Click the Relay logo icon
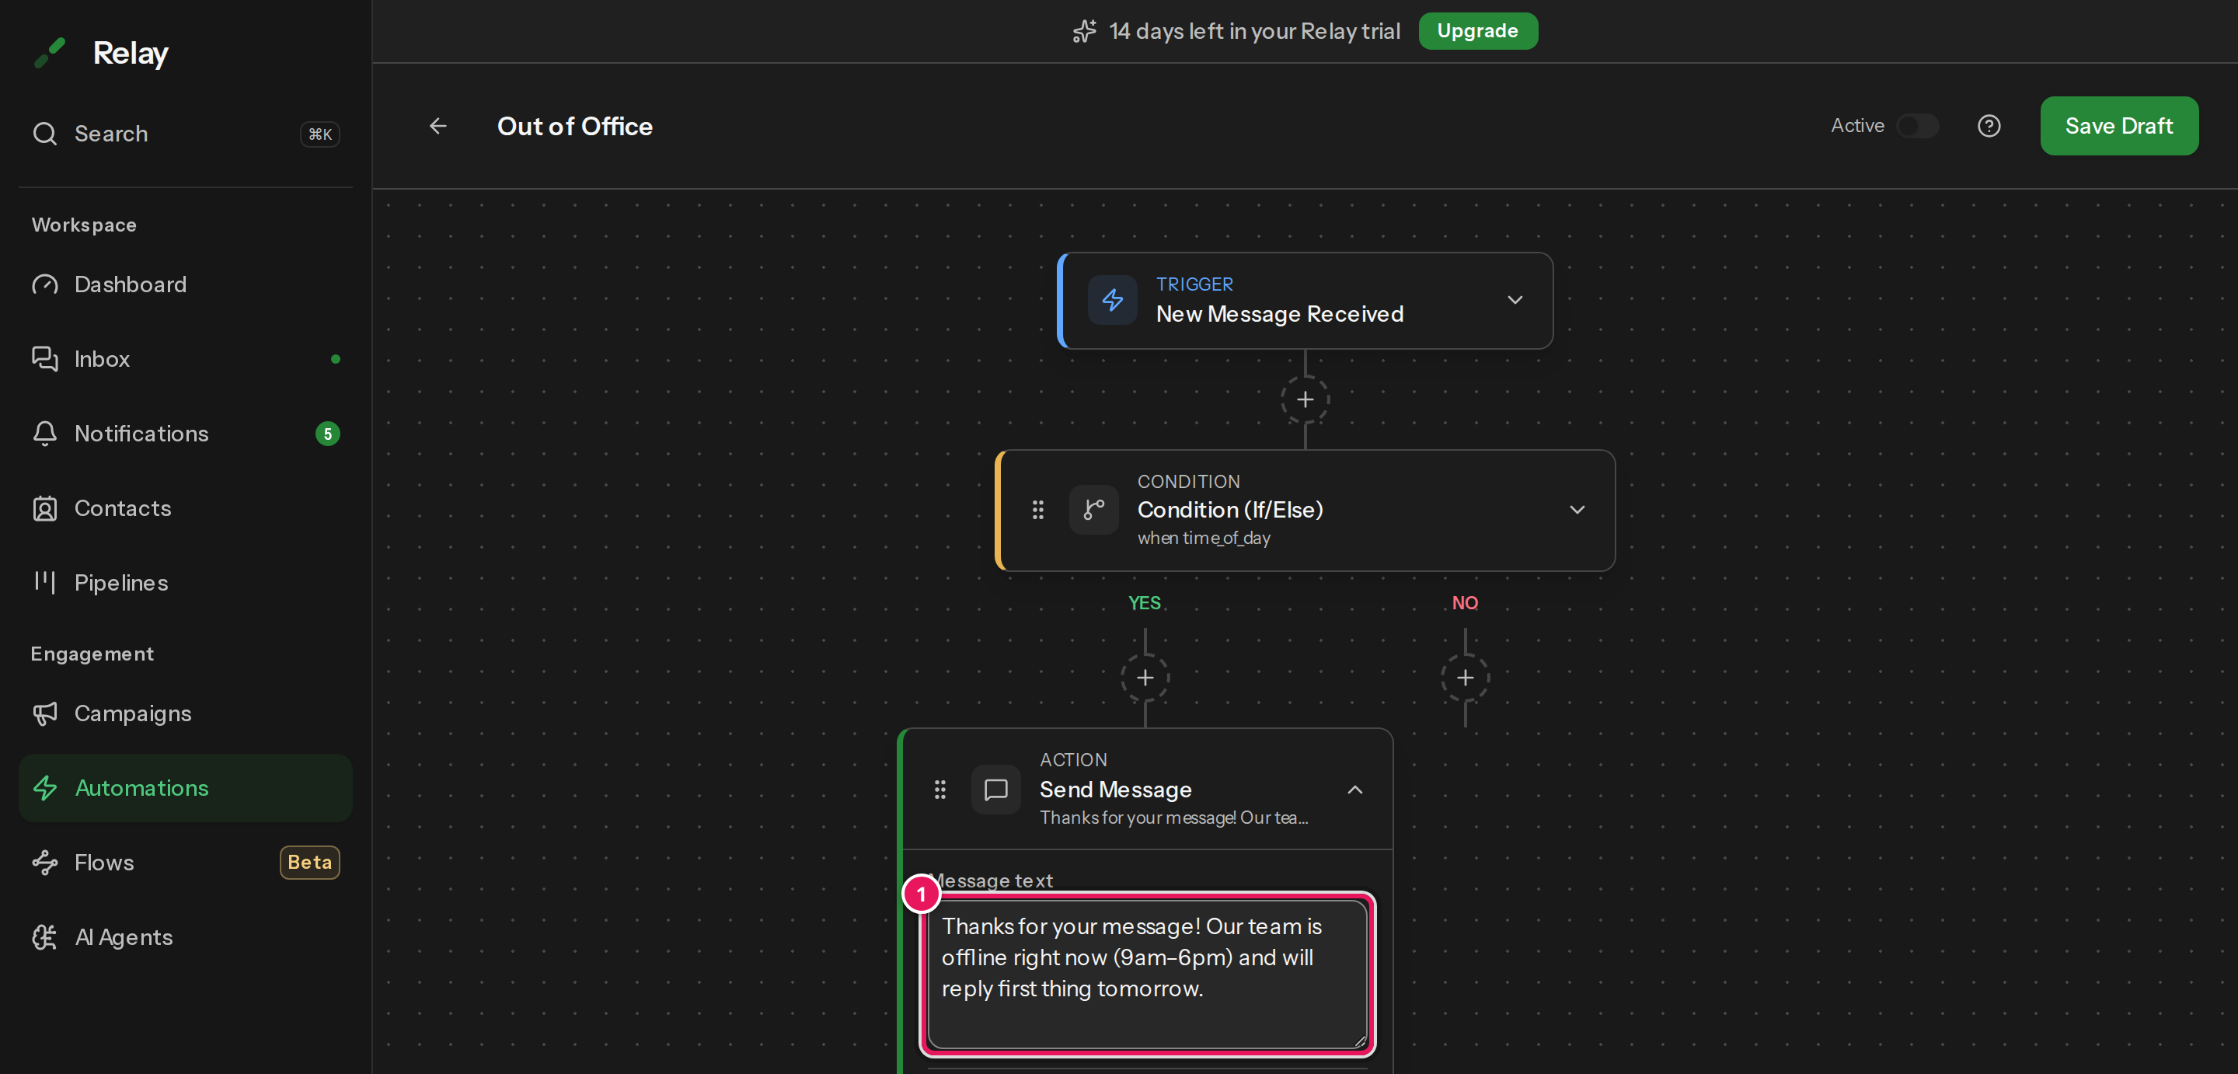Viewport: 2238px width, 1074px height. tap(50, 53)
